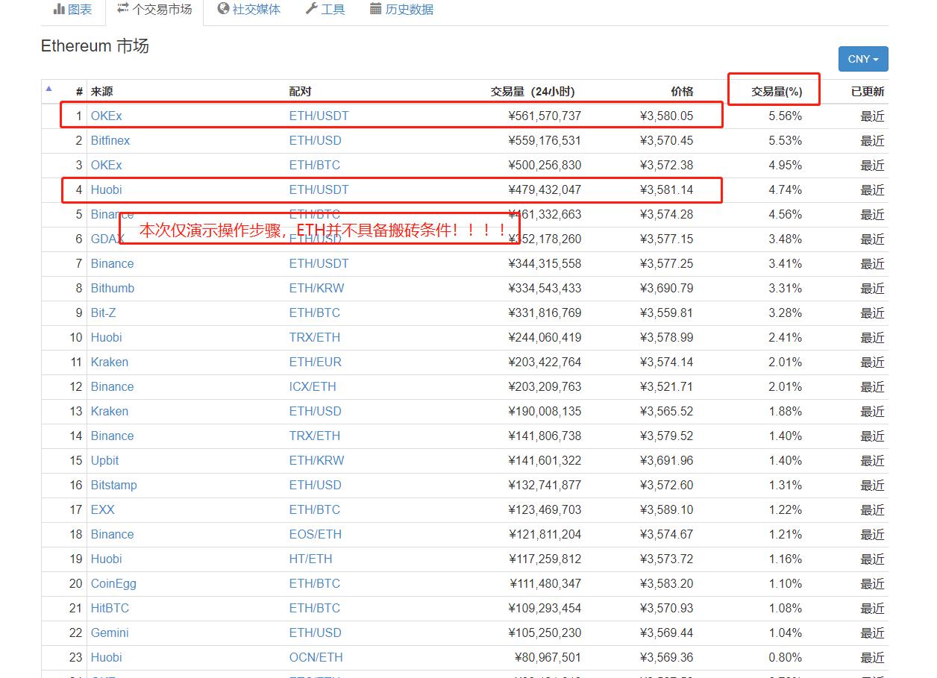Open HitBTC ETH/BTC pair link
Screen dimensions: 937x678
pyautogui.click(x=314, y=608)
